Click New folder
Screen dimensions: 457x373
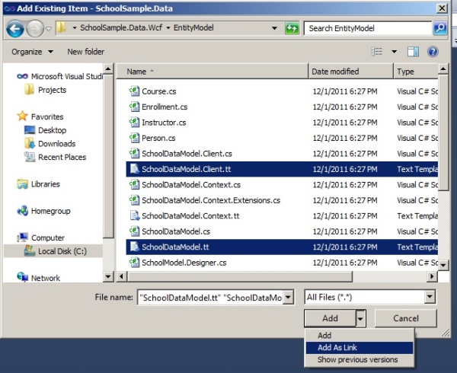(85, 52)
